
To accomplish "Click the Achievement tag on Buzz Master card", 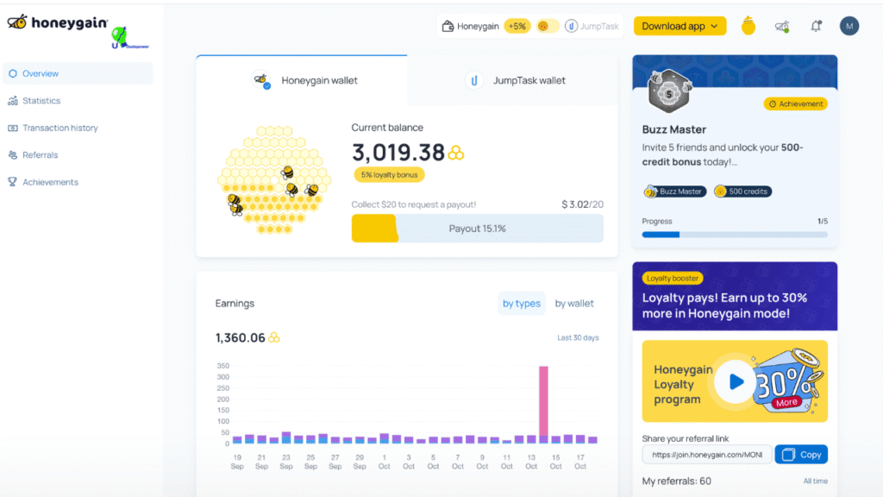I will pos(795,104).
